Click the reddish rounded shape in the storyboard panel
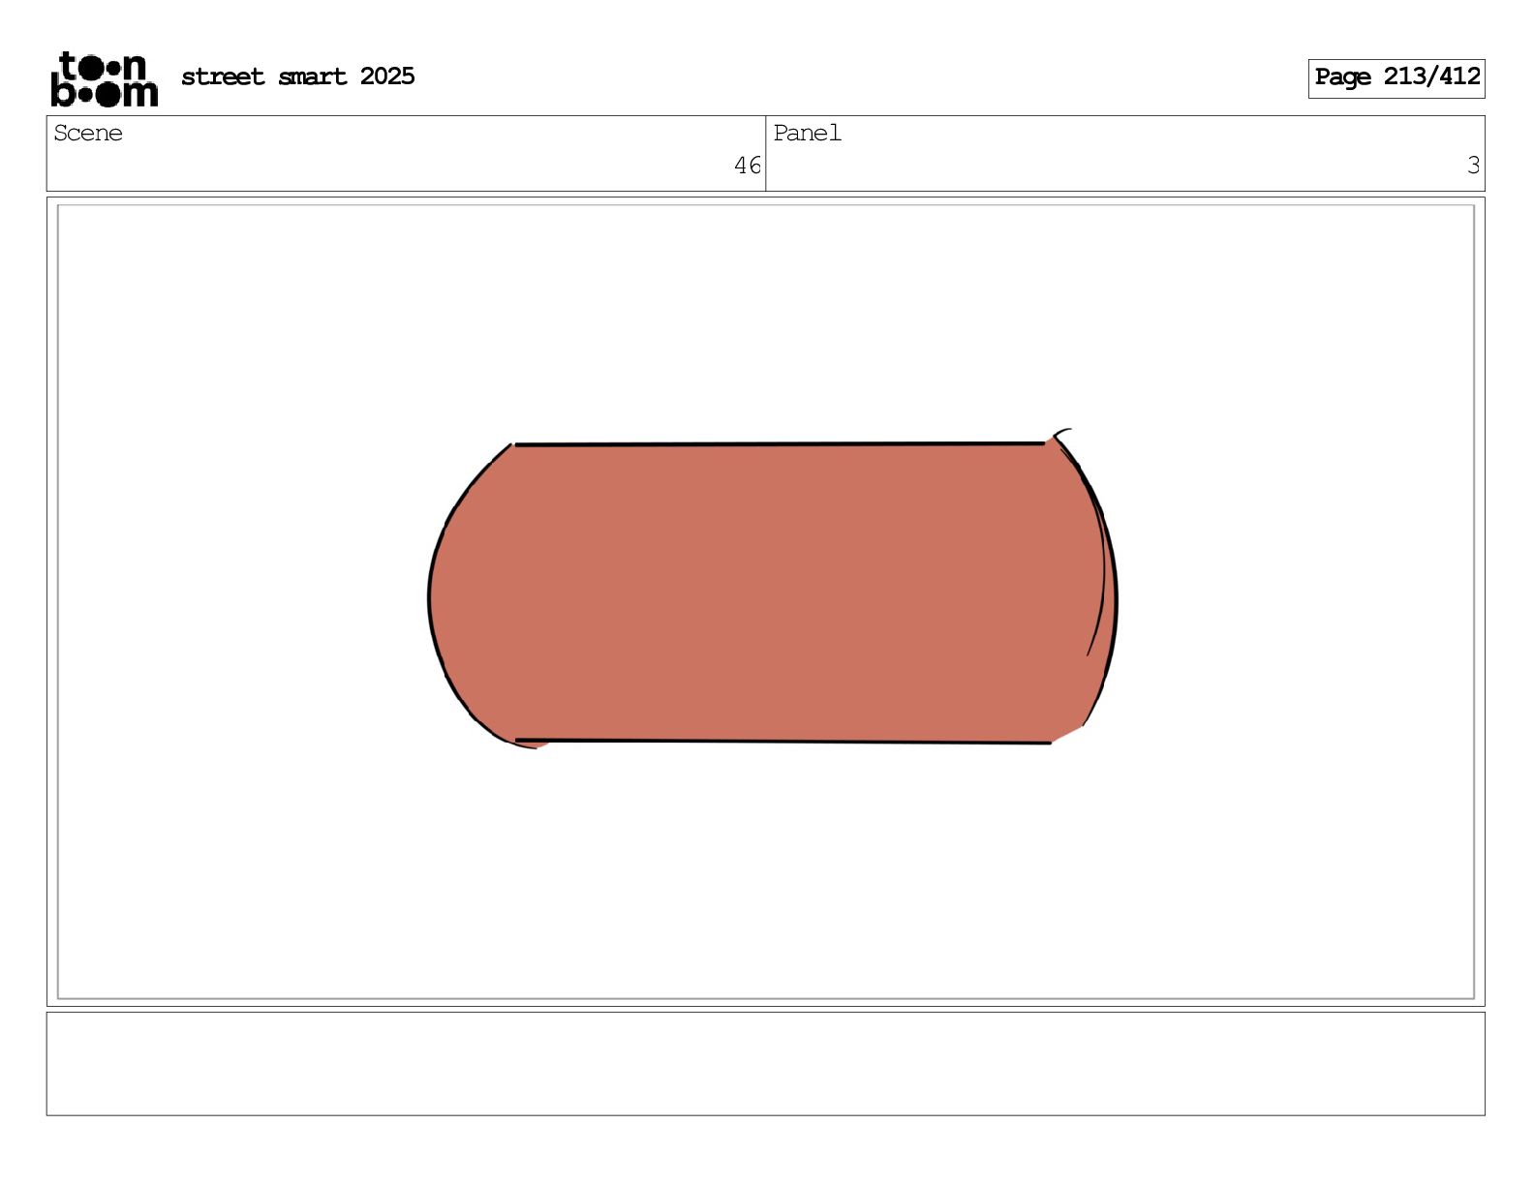Viewport: 1534px width, 1185px height. (x=773, y=592)
